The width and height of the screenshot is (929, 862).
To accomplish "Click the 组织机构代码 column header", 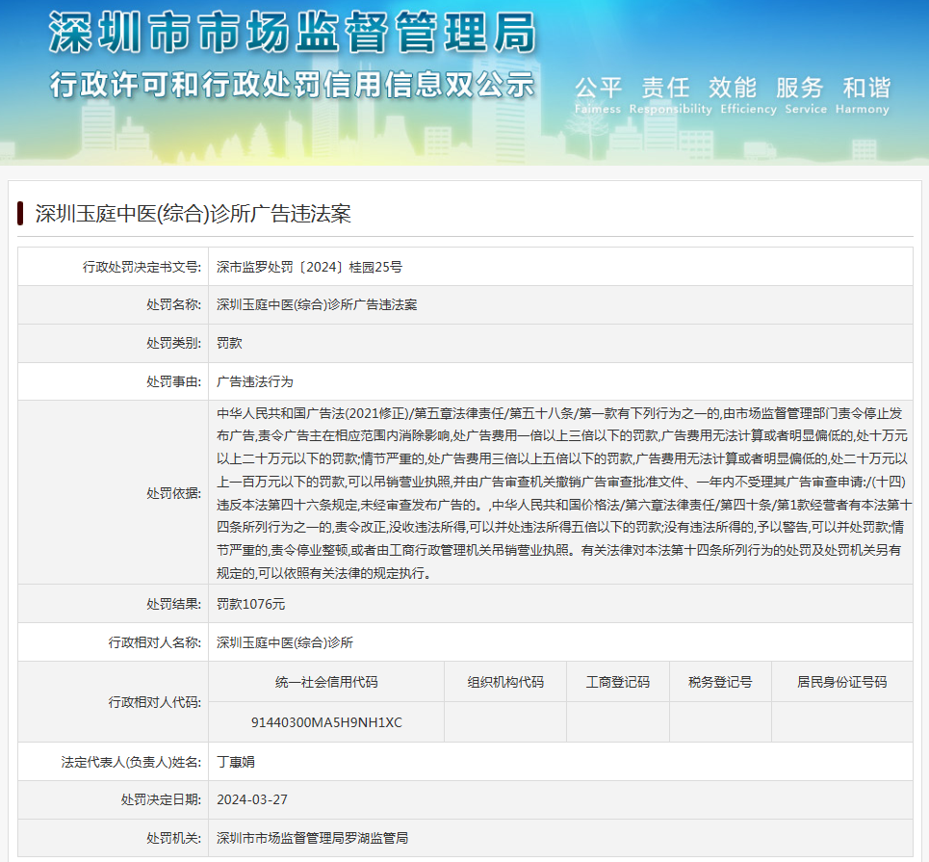I will (x=505, y=682).
